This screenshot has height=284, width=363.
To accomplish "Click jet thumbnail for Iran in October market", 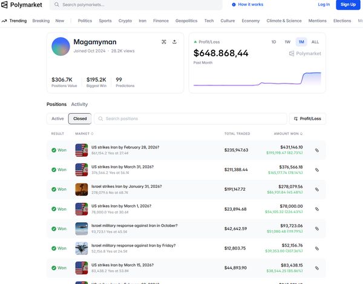I will pyautogui.click(x=82, y=229).
